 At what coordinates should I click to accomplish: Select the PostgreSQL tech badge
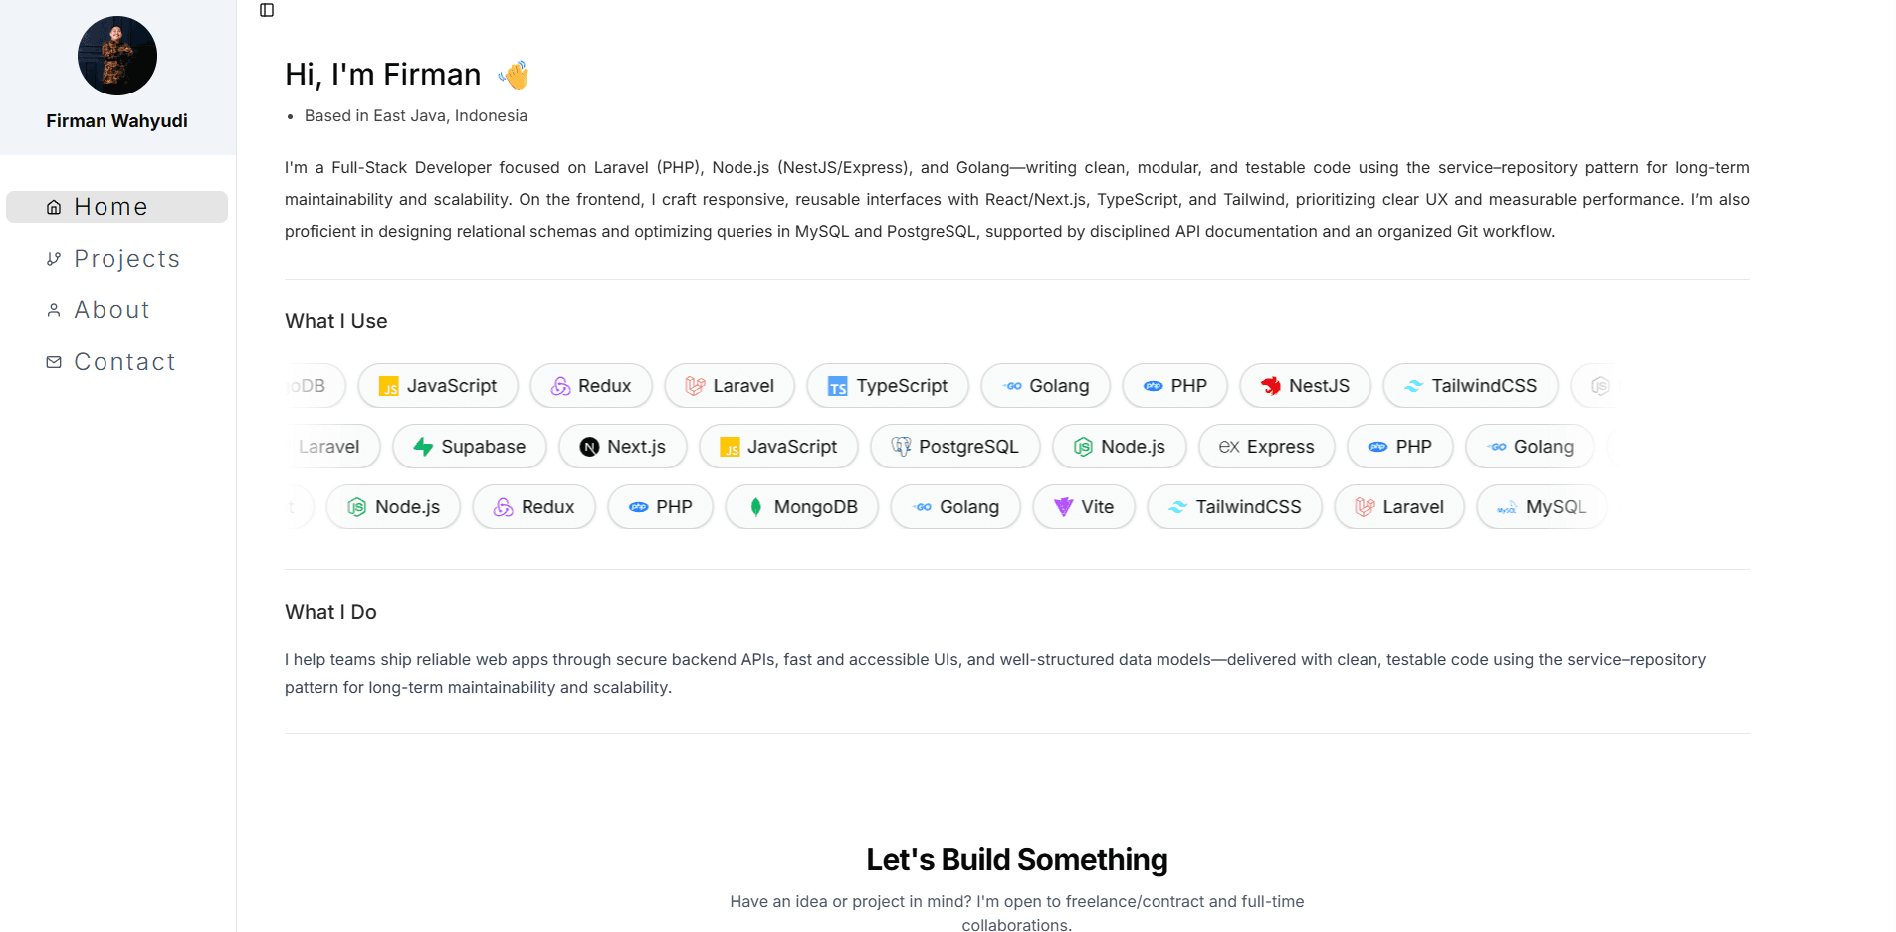click(x=955, y=447)
